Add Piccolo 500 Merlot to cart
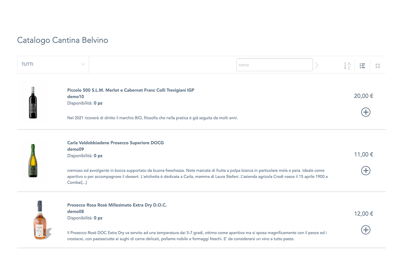This screenshot has width=402, height=277. (x=365, y=112)
